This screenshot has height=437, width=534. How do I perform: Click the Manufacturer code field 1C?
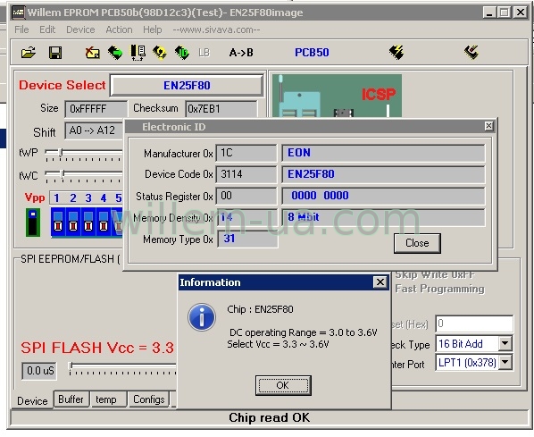click(x=246, y=153)
